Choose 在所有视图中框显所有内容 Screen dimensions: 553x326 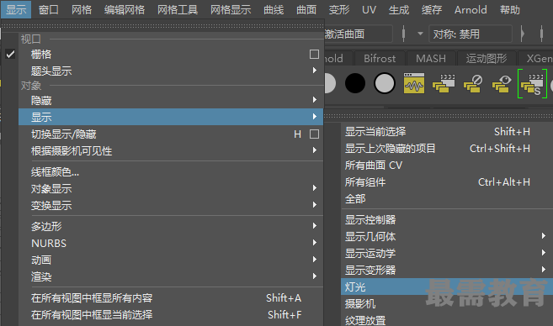pos(171,297)
